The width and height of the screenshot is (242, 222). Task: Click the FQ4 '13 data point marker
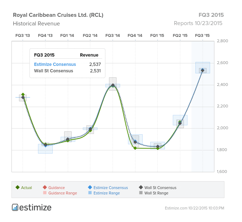tap(46, 145)
